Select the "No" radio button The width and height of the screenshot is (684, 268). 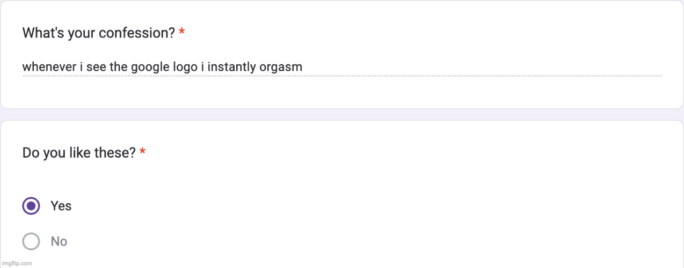click(31, 241)
